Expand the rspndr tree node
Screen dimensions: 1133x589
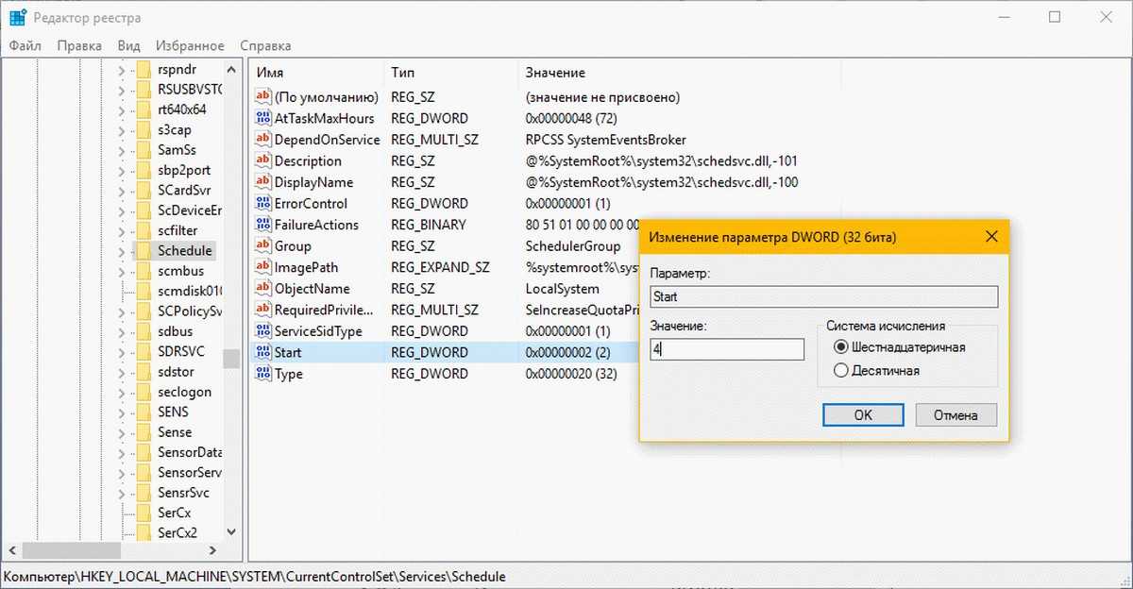(121, 70)
